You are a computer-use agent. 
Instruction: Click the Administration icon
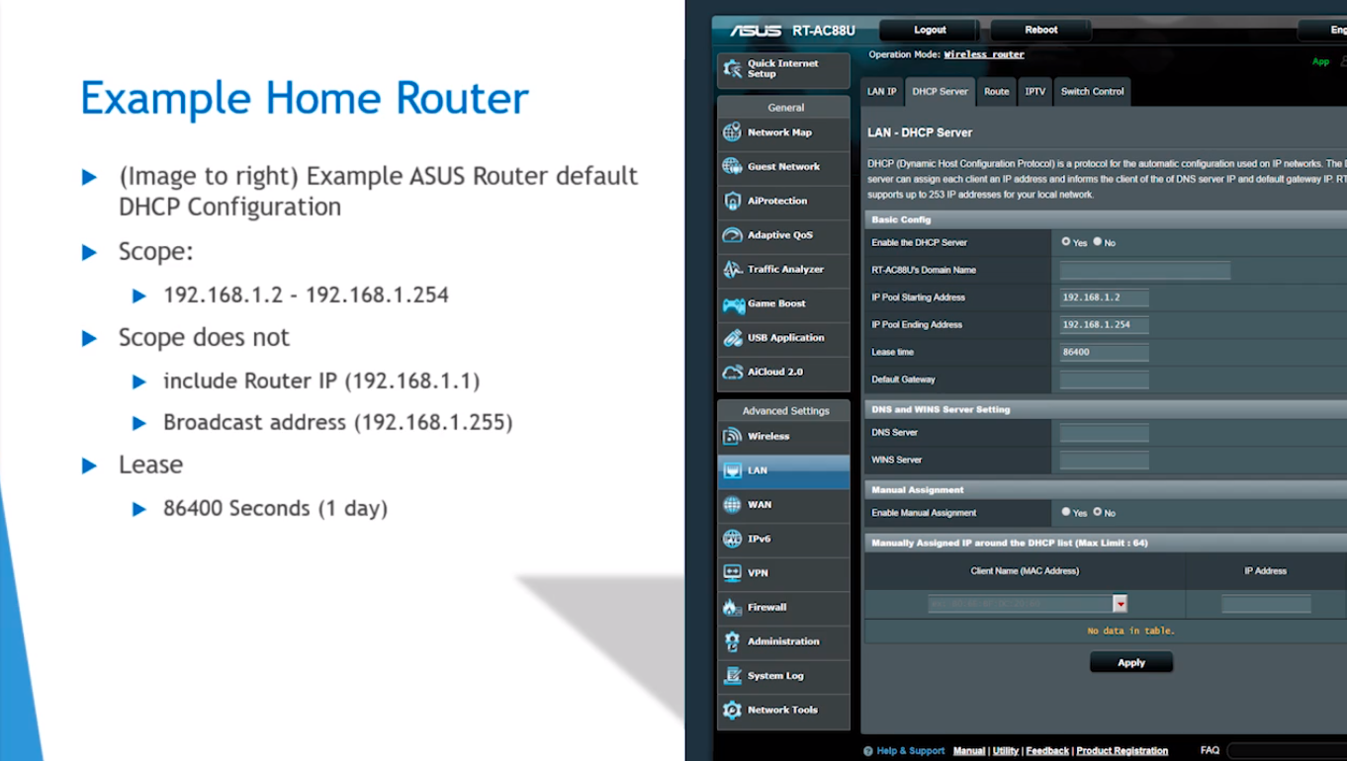(732, 641)
